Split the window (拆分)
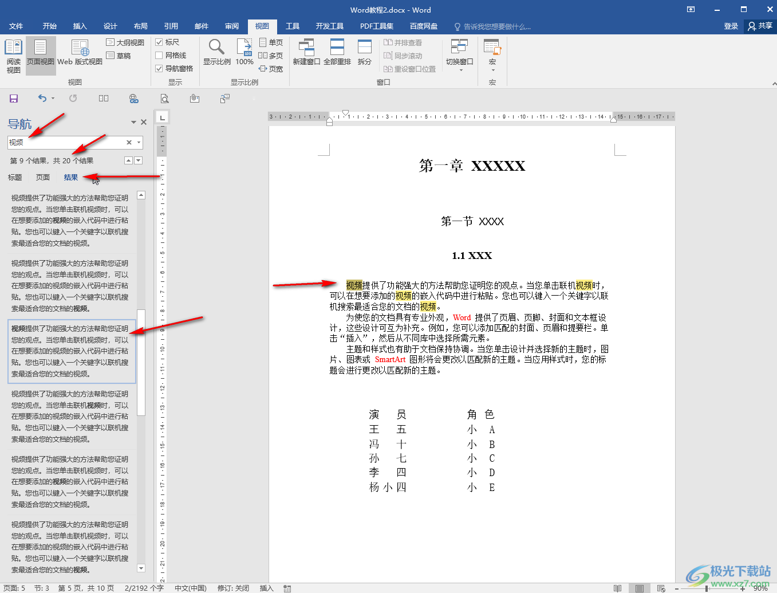This screenshot has height=593, width=777. pos(365,53)
